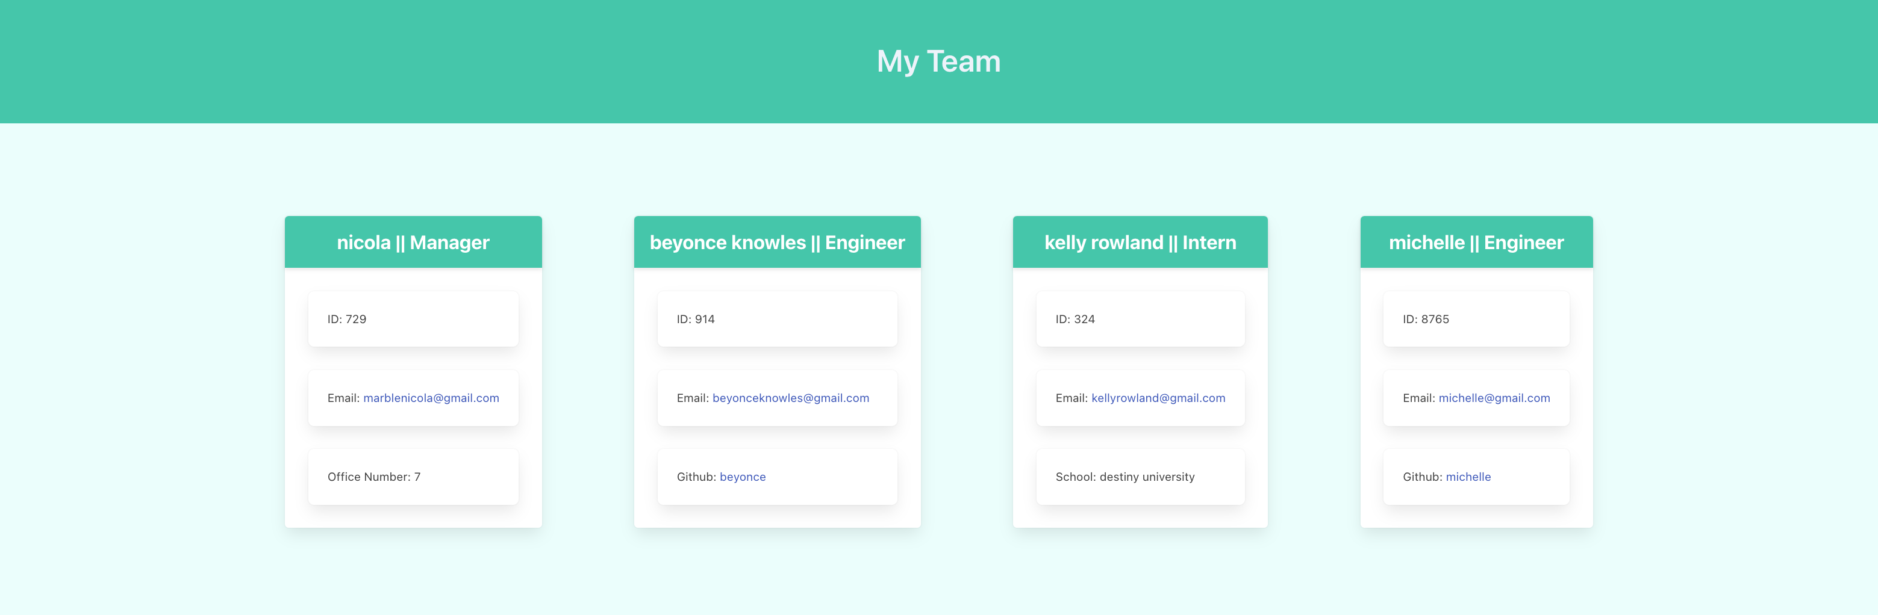Image resolution: width=1878 pixels, height=615 pixels.
Task: Click ID: 8765 on michelle's card
Action: (x=1425, y=318)
